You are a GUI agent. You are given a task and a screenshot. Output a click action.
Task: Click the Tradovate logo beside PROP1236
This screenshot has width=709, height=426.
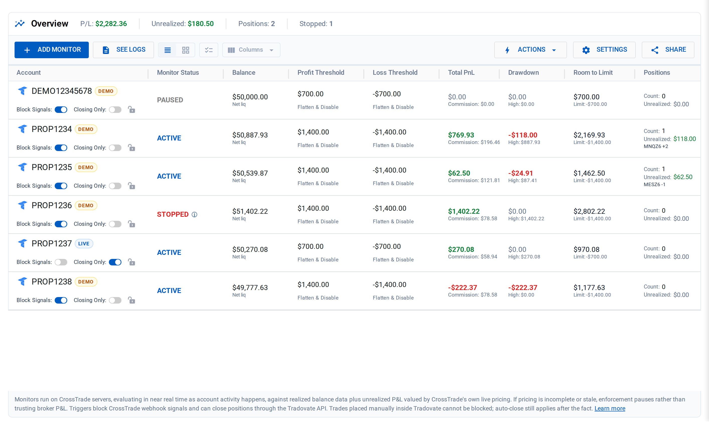coord(22,205)
